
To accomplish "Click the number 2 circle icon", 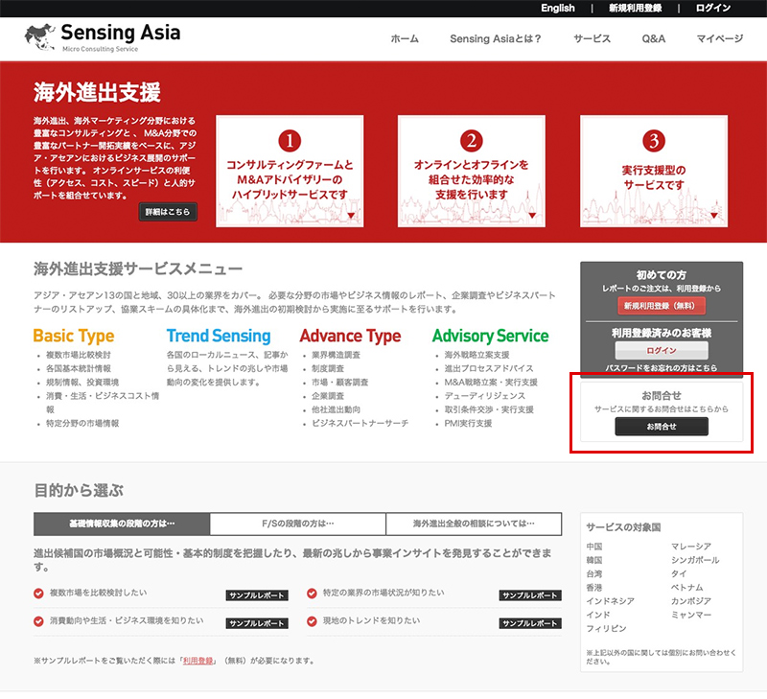I will point(472,141).
